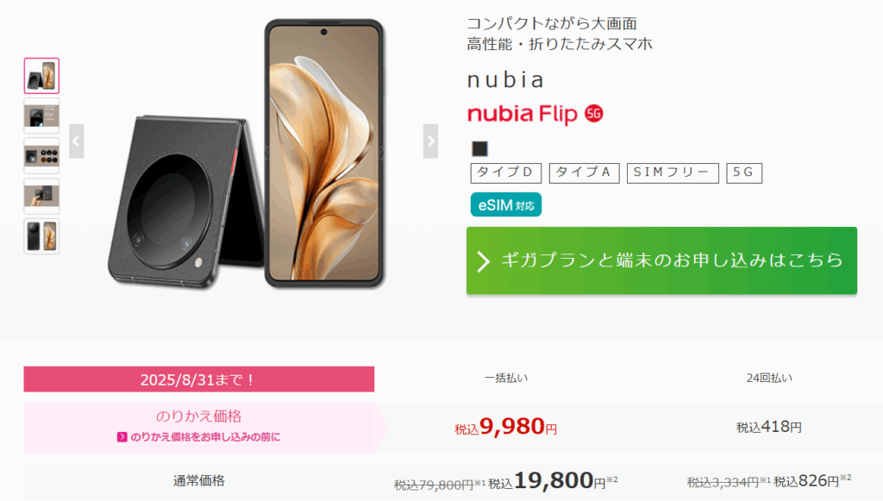This screenshot has width=883, height=501.
Task: Click the eSIM対応 badge
Action: click(505, 205)
